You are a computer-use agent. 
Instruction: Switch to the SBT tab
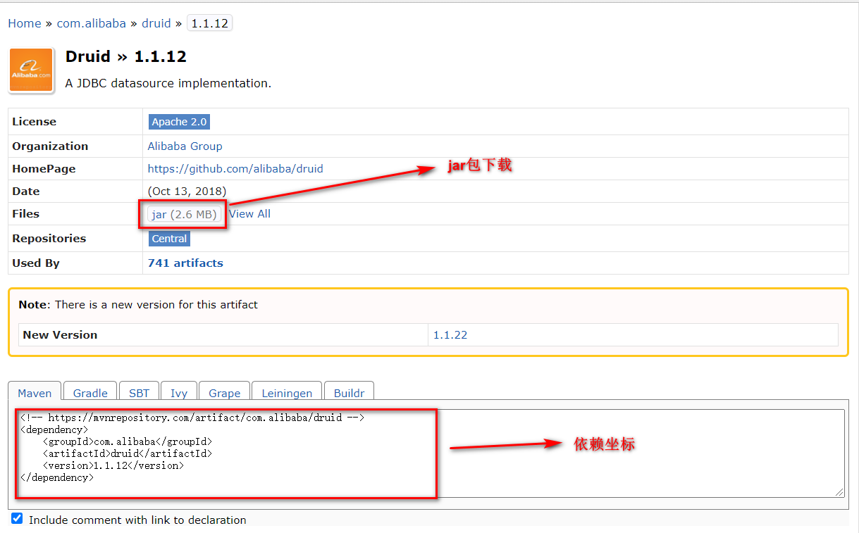tap(140, 393)
